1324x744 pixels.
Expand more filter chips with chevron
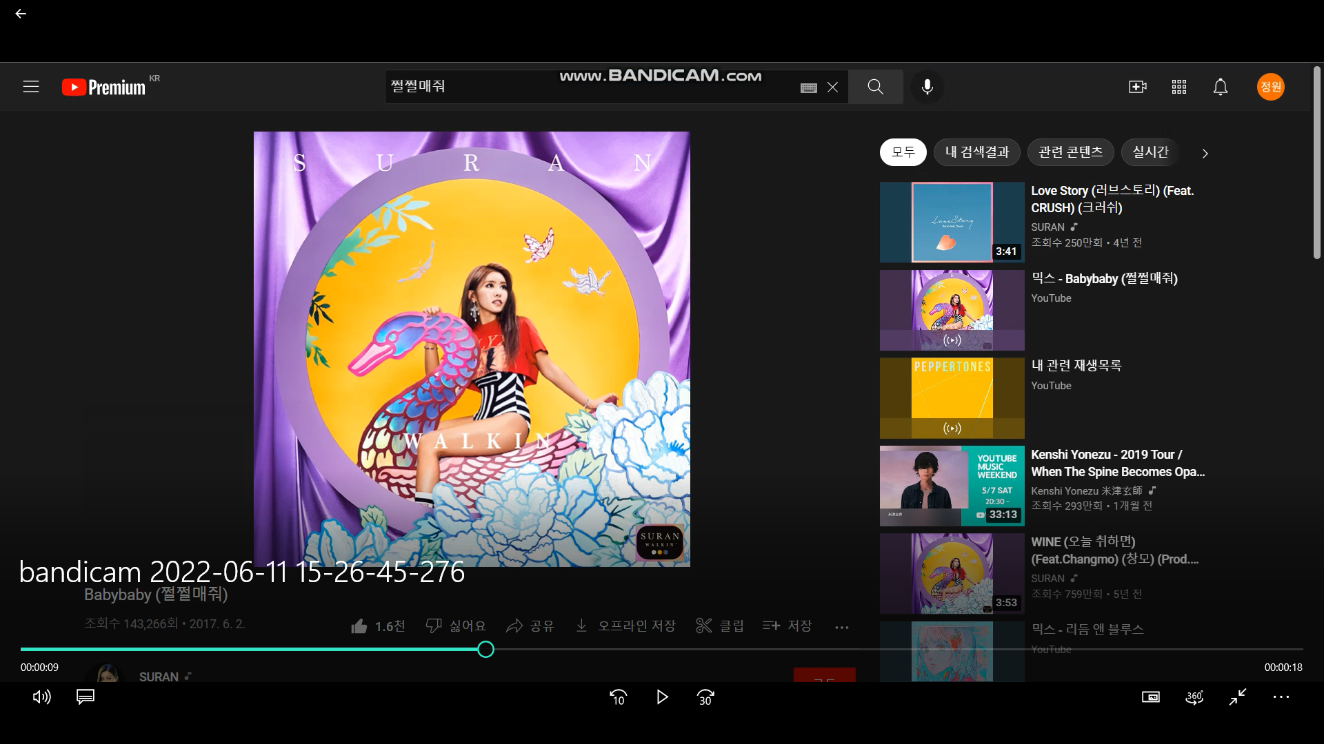[1205, 154]
